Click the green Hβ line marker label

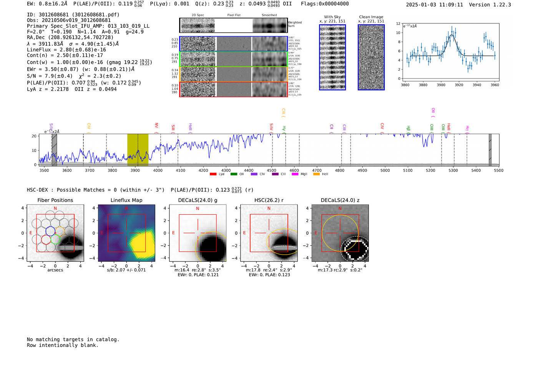(x=408, y=129)
